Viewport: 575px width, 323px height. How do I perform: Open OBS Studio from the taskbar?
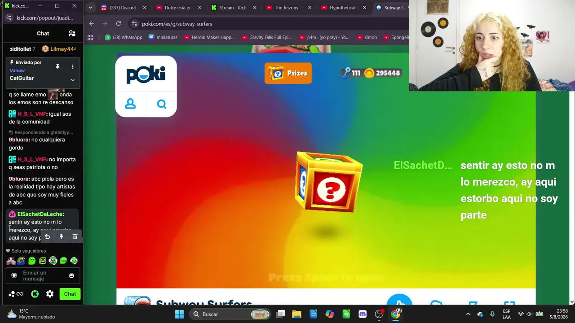tap(379, 314)
